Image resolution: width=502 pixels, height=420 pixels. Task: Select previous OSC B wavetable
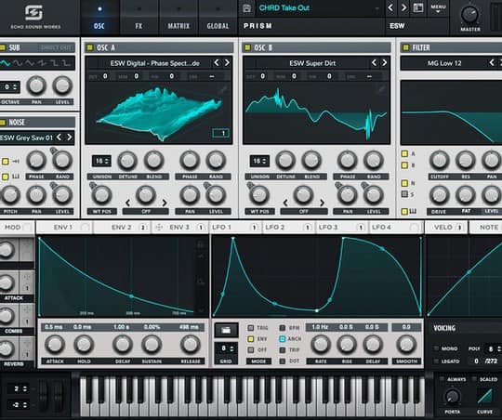tap(374, 63)
